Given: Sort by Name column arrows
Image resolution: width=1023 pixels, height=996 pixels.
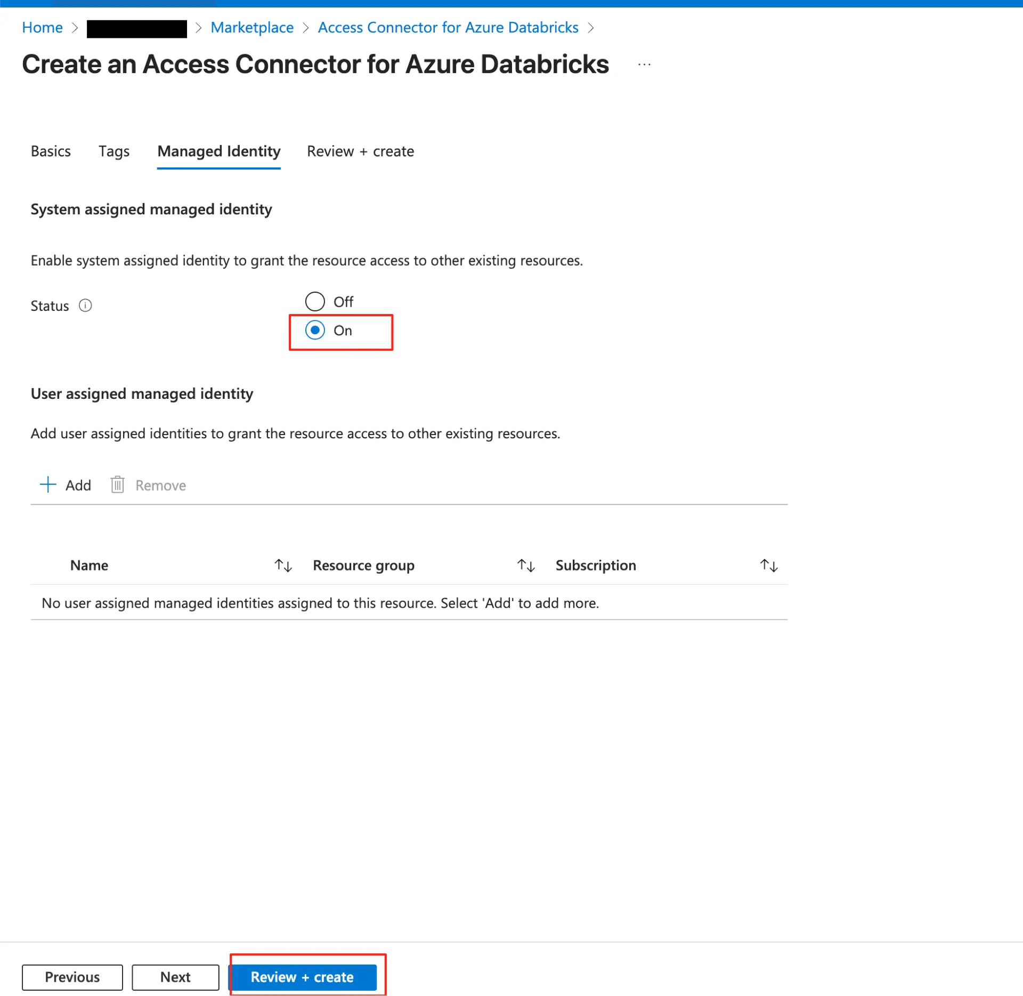Looking at the screenshot, I should point(283,565).
